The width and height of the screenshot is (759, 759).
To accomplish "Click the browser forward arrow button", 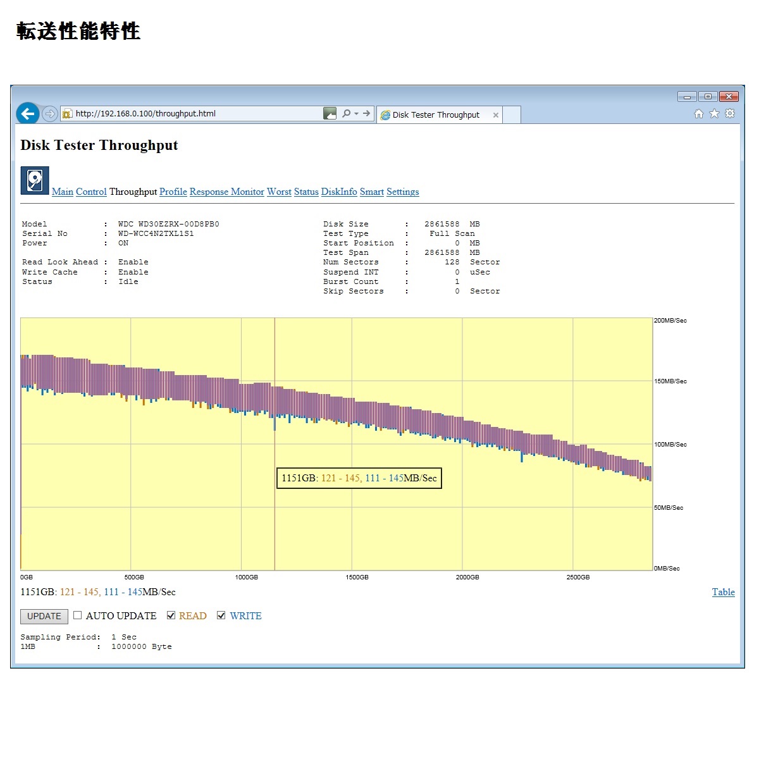I will pos(49,114).
